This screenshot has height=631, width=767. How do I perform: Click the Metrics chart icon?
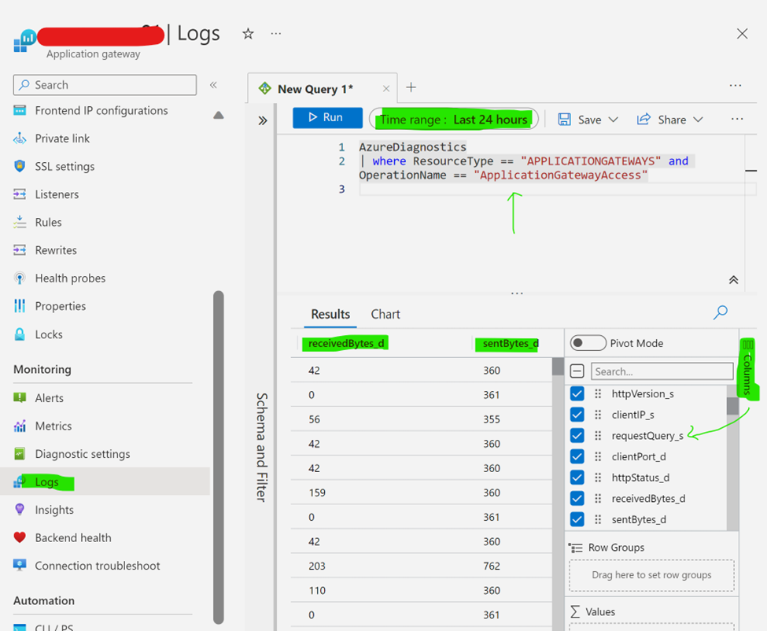[20, 426]
